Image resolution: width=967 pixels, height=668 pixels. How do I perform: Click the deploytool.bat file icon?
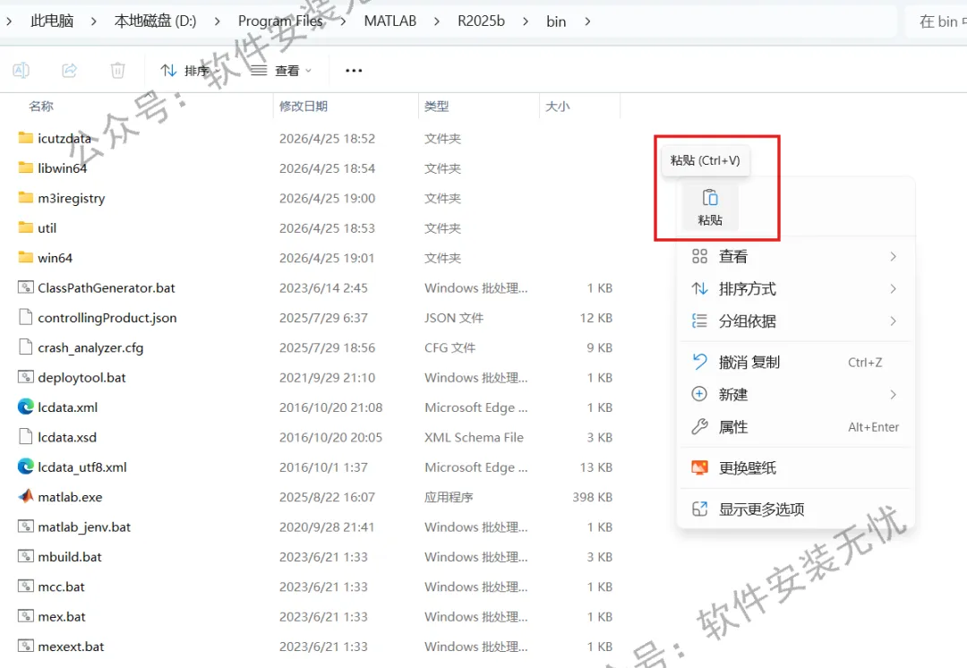click(x=25, y=377)
